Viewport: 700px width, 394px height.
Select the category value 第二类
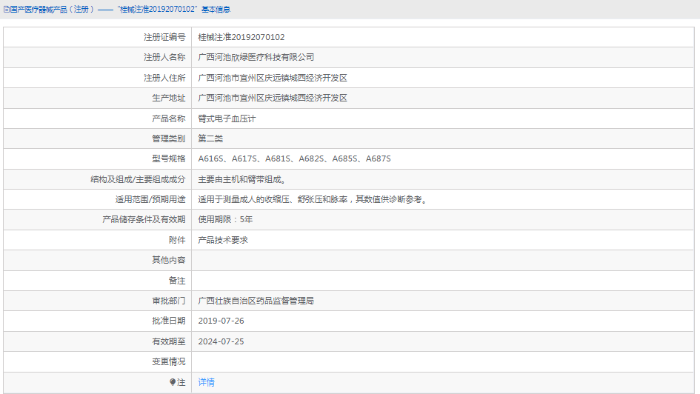coord(210,138)
